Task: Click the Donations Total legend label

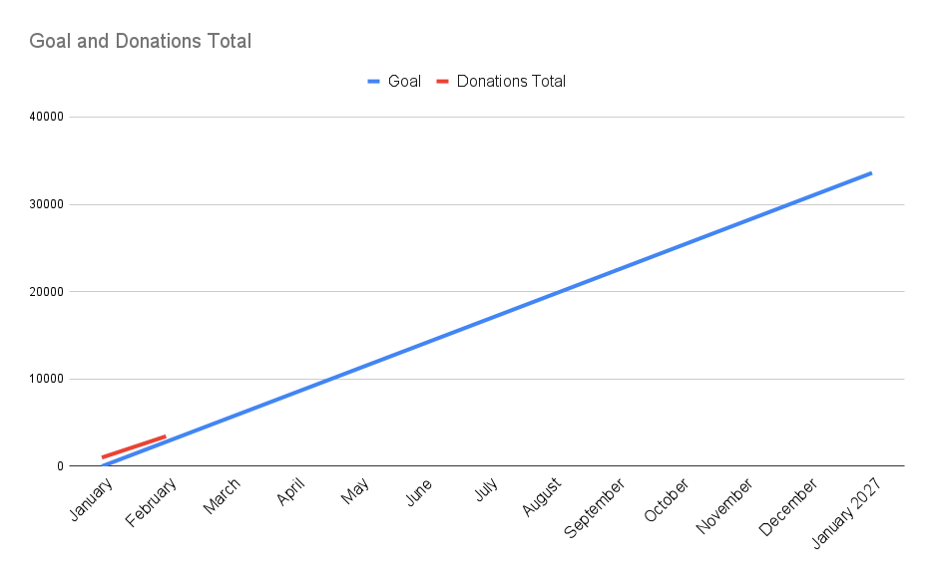Action: point(511,82)
